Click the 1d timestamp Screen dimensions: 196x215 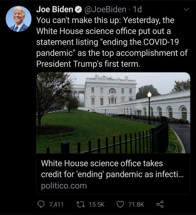point(137,10)
